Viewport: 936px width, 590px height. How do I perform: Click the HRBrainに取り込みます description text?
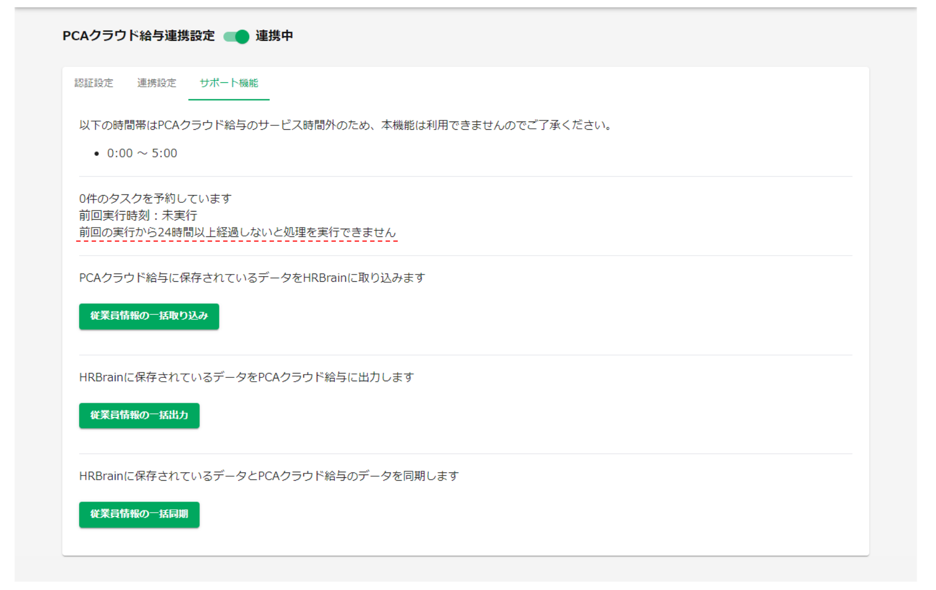coord(252,278)
